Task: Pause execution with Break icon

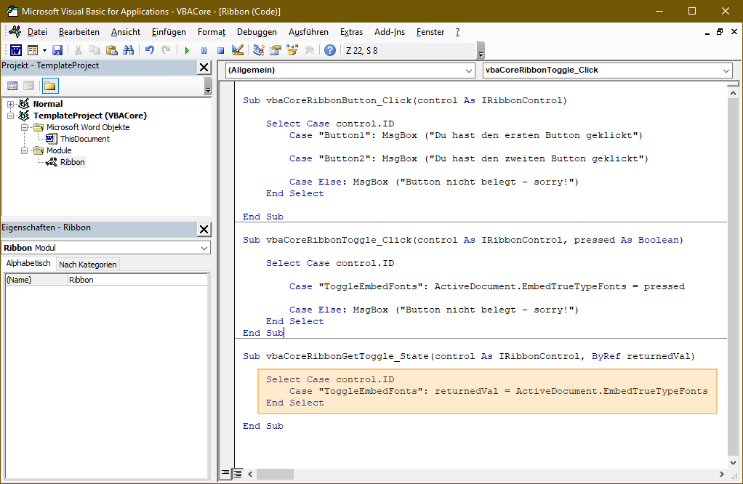Action: [x=204, y=50]
